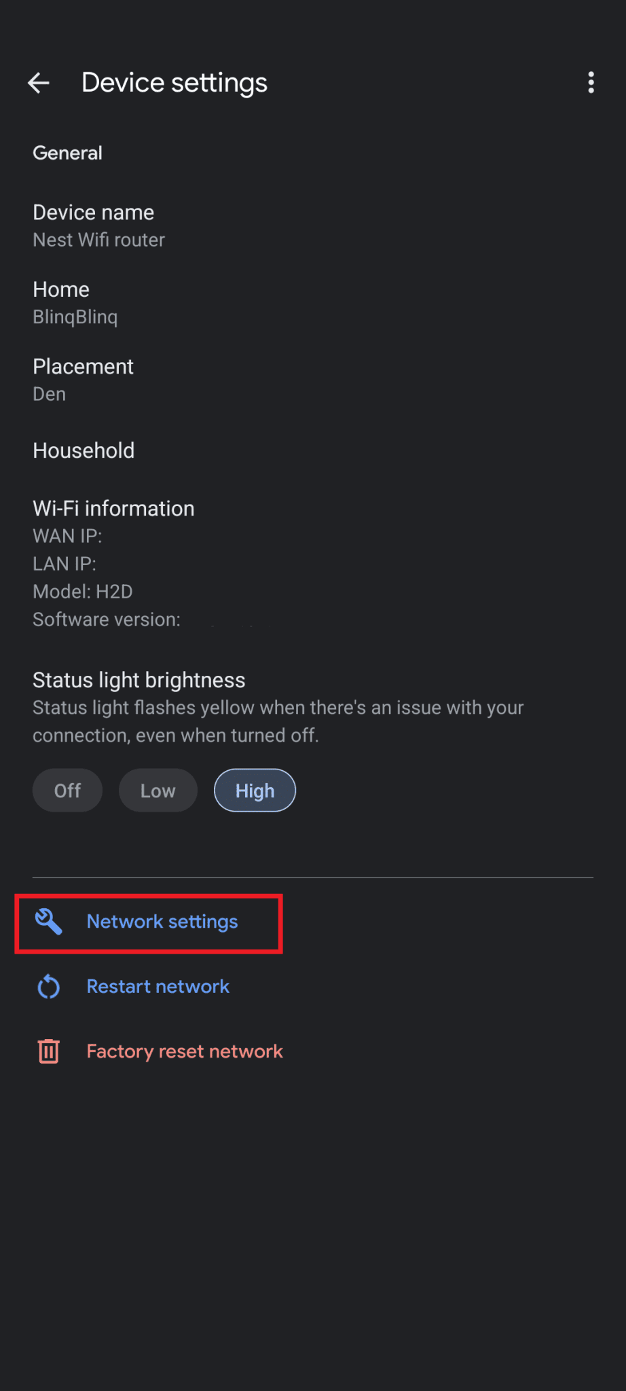This screenshot has width=626, height=1391.
Task: Open the Home setting showing BlinqBlinq
Action: click(x=75, y=302)
